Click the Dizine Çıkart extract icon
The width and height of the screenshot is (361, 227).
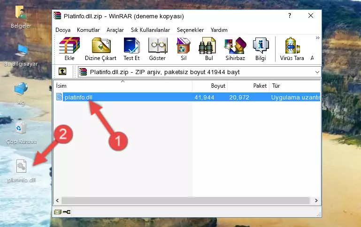[100, 49]
